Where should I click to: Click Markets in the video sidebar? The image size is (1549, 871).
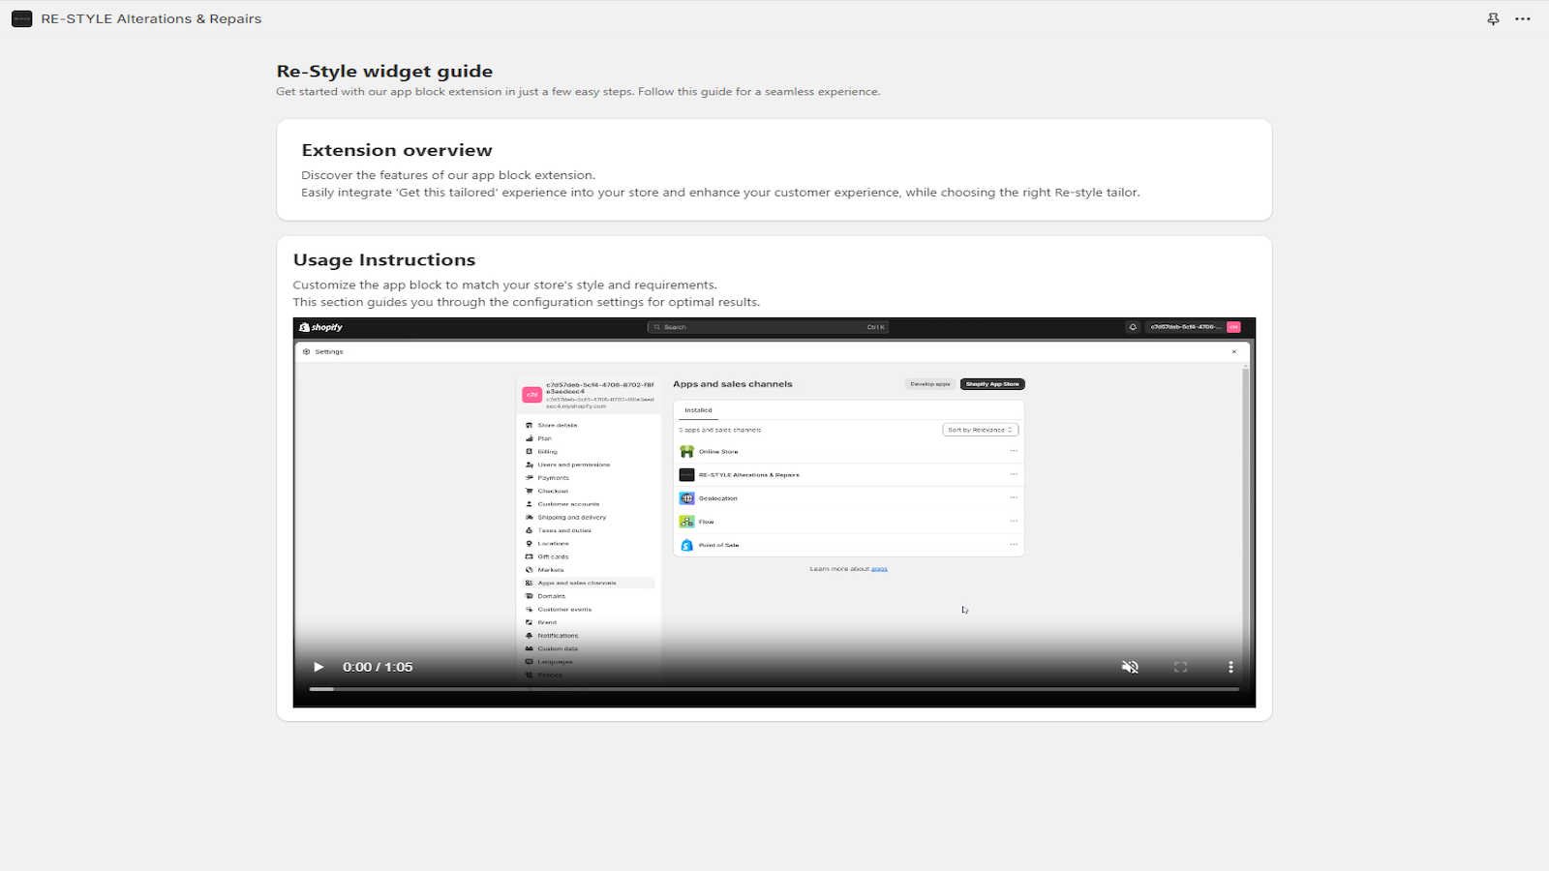pyautogui.click(x=550, y=570)
